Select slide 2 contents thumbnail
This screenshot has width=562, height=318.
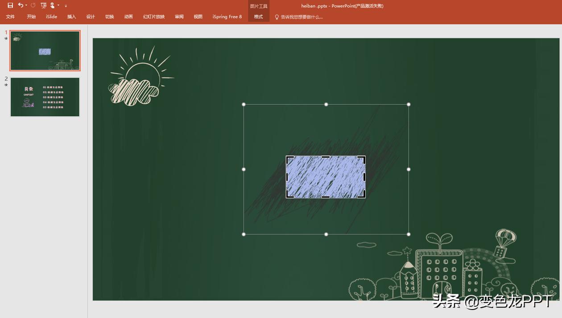click(x=45, y=97)
